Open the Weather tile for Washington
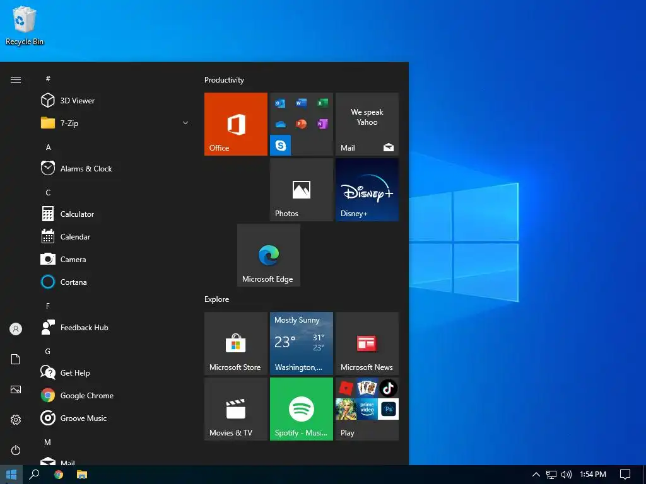 click(302, 343)
